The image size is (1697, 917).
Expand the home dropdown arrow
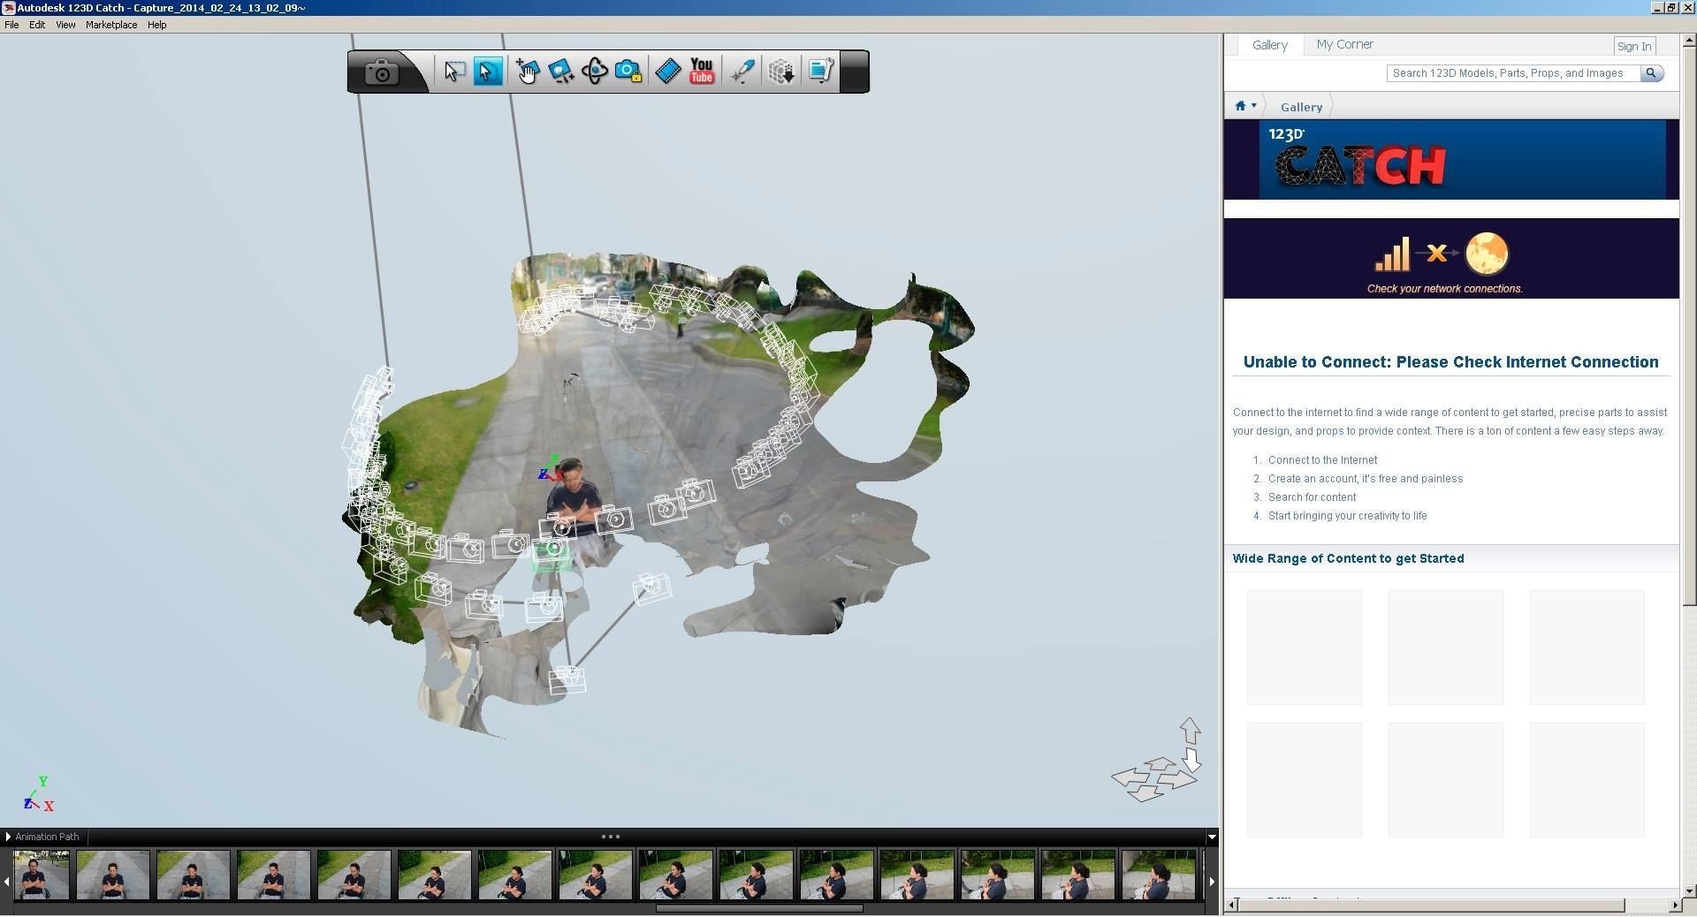click(x=1253, y=106)
